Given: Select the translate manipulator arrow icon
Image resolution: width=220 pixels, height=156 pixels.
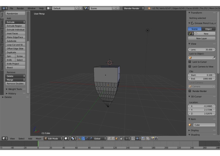Looking at the screenshot, I should [83, 138].
